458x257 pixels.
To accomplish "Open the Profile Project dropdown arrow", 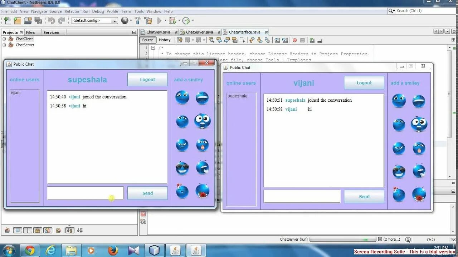I will (193, 21).
